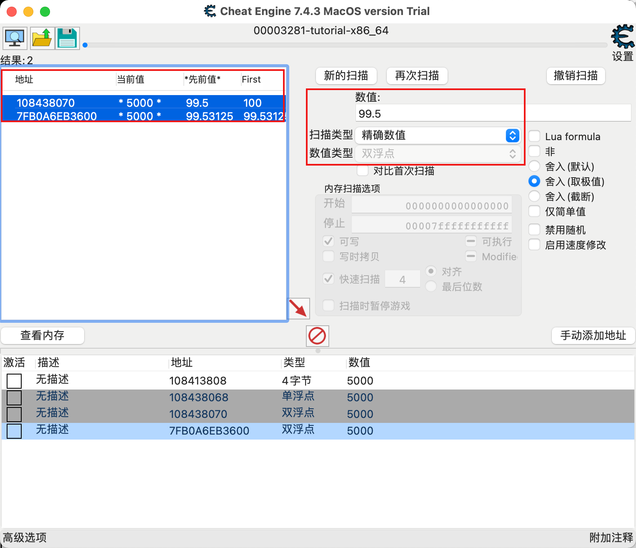The image size is (636, 548).
Task: Toggle the 禁用随机 checkbox
Action: tap(534, 229)
